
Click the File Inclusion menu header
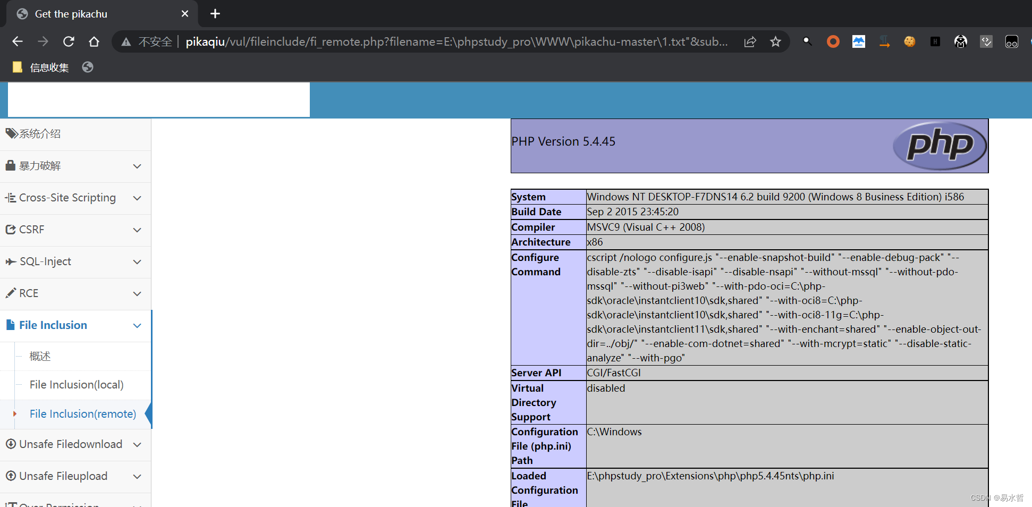53,325
